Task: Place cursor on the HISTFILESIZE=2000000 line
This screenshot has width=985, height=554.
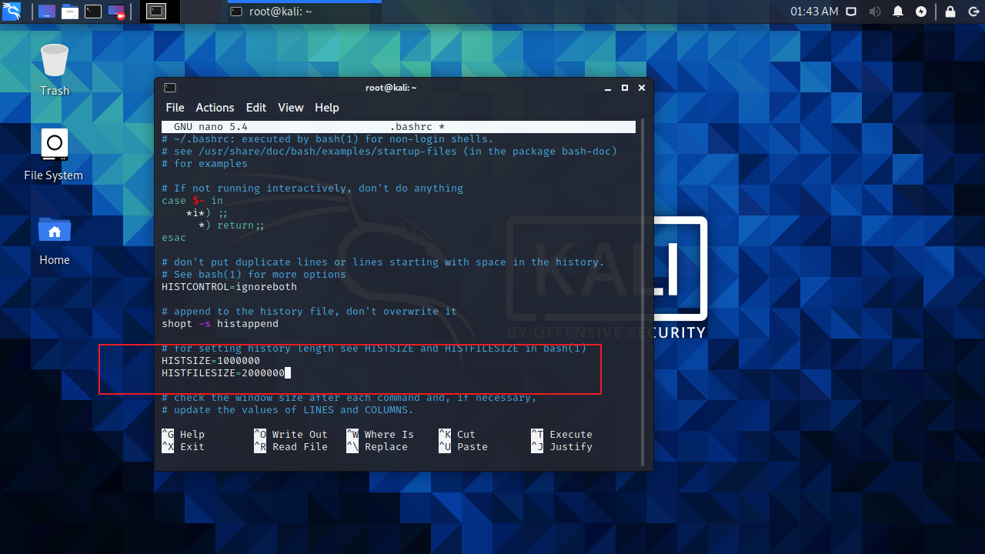Action: pyautogui.click(x=223, y=373)
